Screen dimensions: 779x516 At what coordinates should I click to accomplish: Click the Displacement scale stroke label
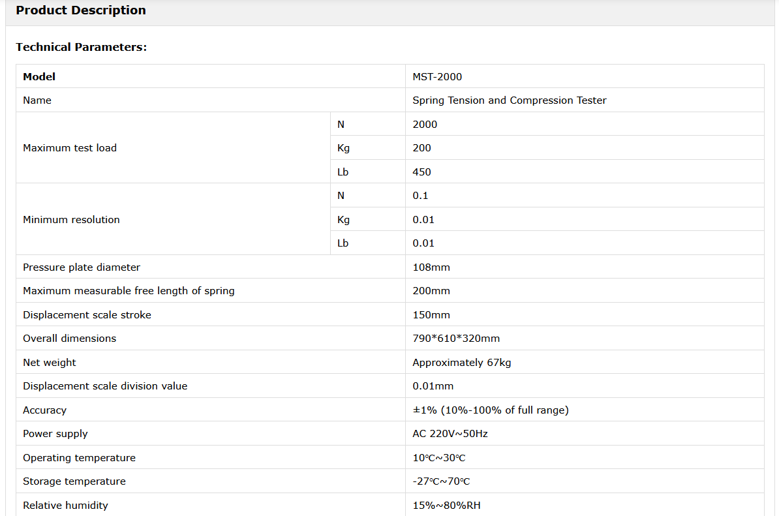click(x=87, y=315)
